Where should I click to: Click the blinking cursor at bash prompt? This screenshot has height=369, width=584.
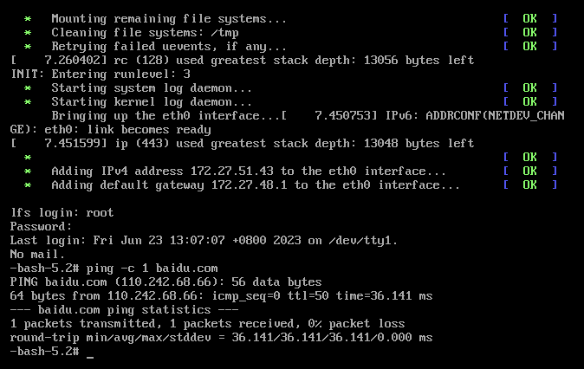coord(90,357)
